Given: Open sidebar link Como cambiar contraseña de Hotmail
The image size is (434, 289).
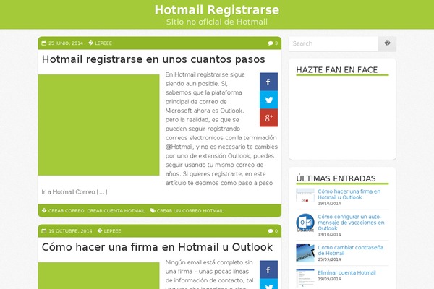Looking at the screenshot, I should click(350, 250).
